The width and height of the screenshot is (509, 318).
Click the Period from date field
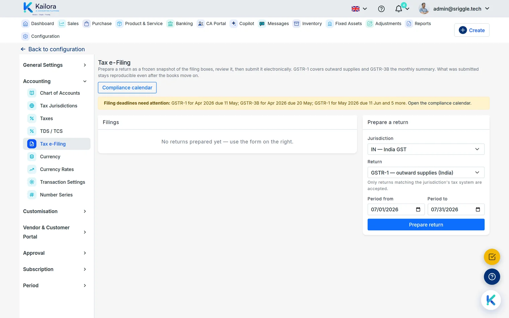396,210
